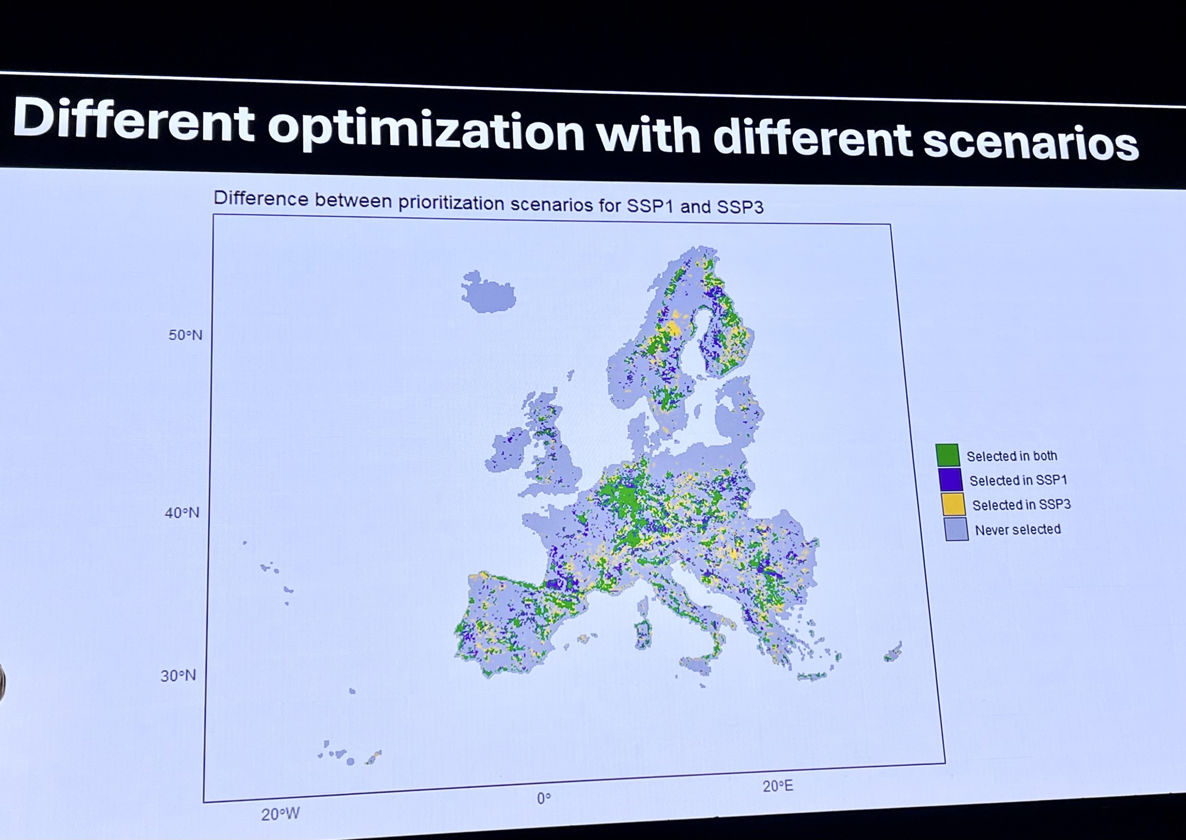Click the 'Selected in SSP1' legend label
This screenshot has width=1186, height=840.
tap(1018, 480)
